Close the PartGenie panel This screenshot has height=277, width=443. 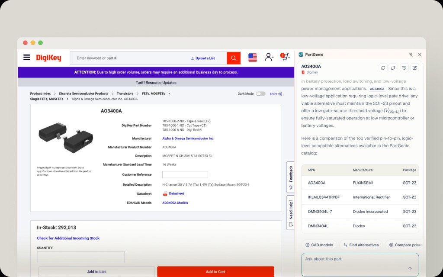(420, 55)
